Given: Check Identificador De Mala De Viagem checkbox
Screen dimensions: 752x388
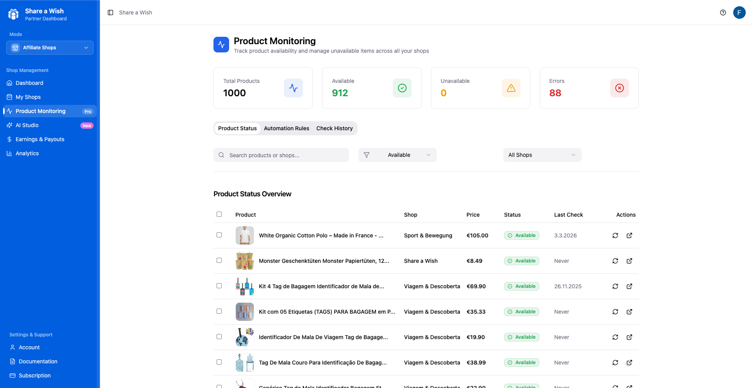Looking at the screenshot, I should (x=219, y=336).
